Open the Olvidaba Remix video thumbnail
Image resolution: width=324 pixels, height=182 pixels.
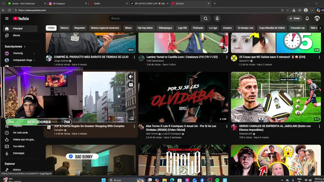183,97
